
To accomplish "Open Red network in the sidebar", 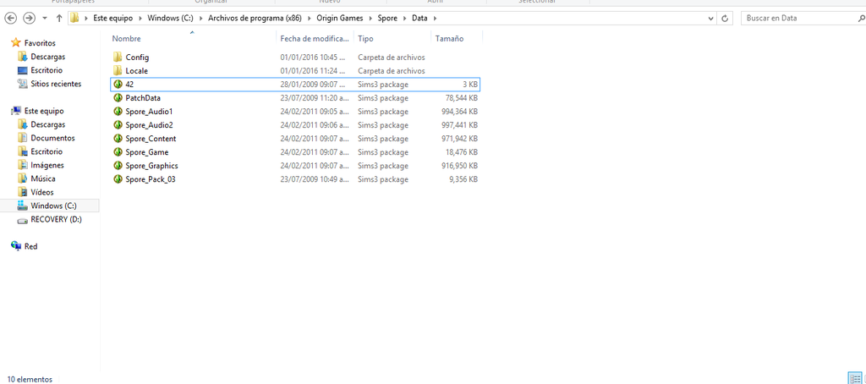I will [x=31, y=246].
